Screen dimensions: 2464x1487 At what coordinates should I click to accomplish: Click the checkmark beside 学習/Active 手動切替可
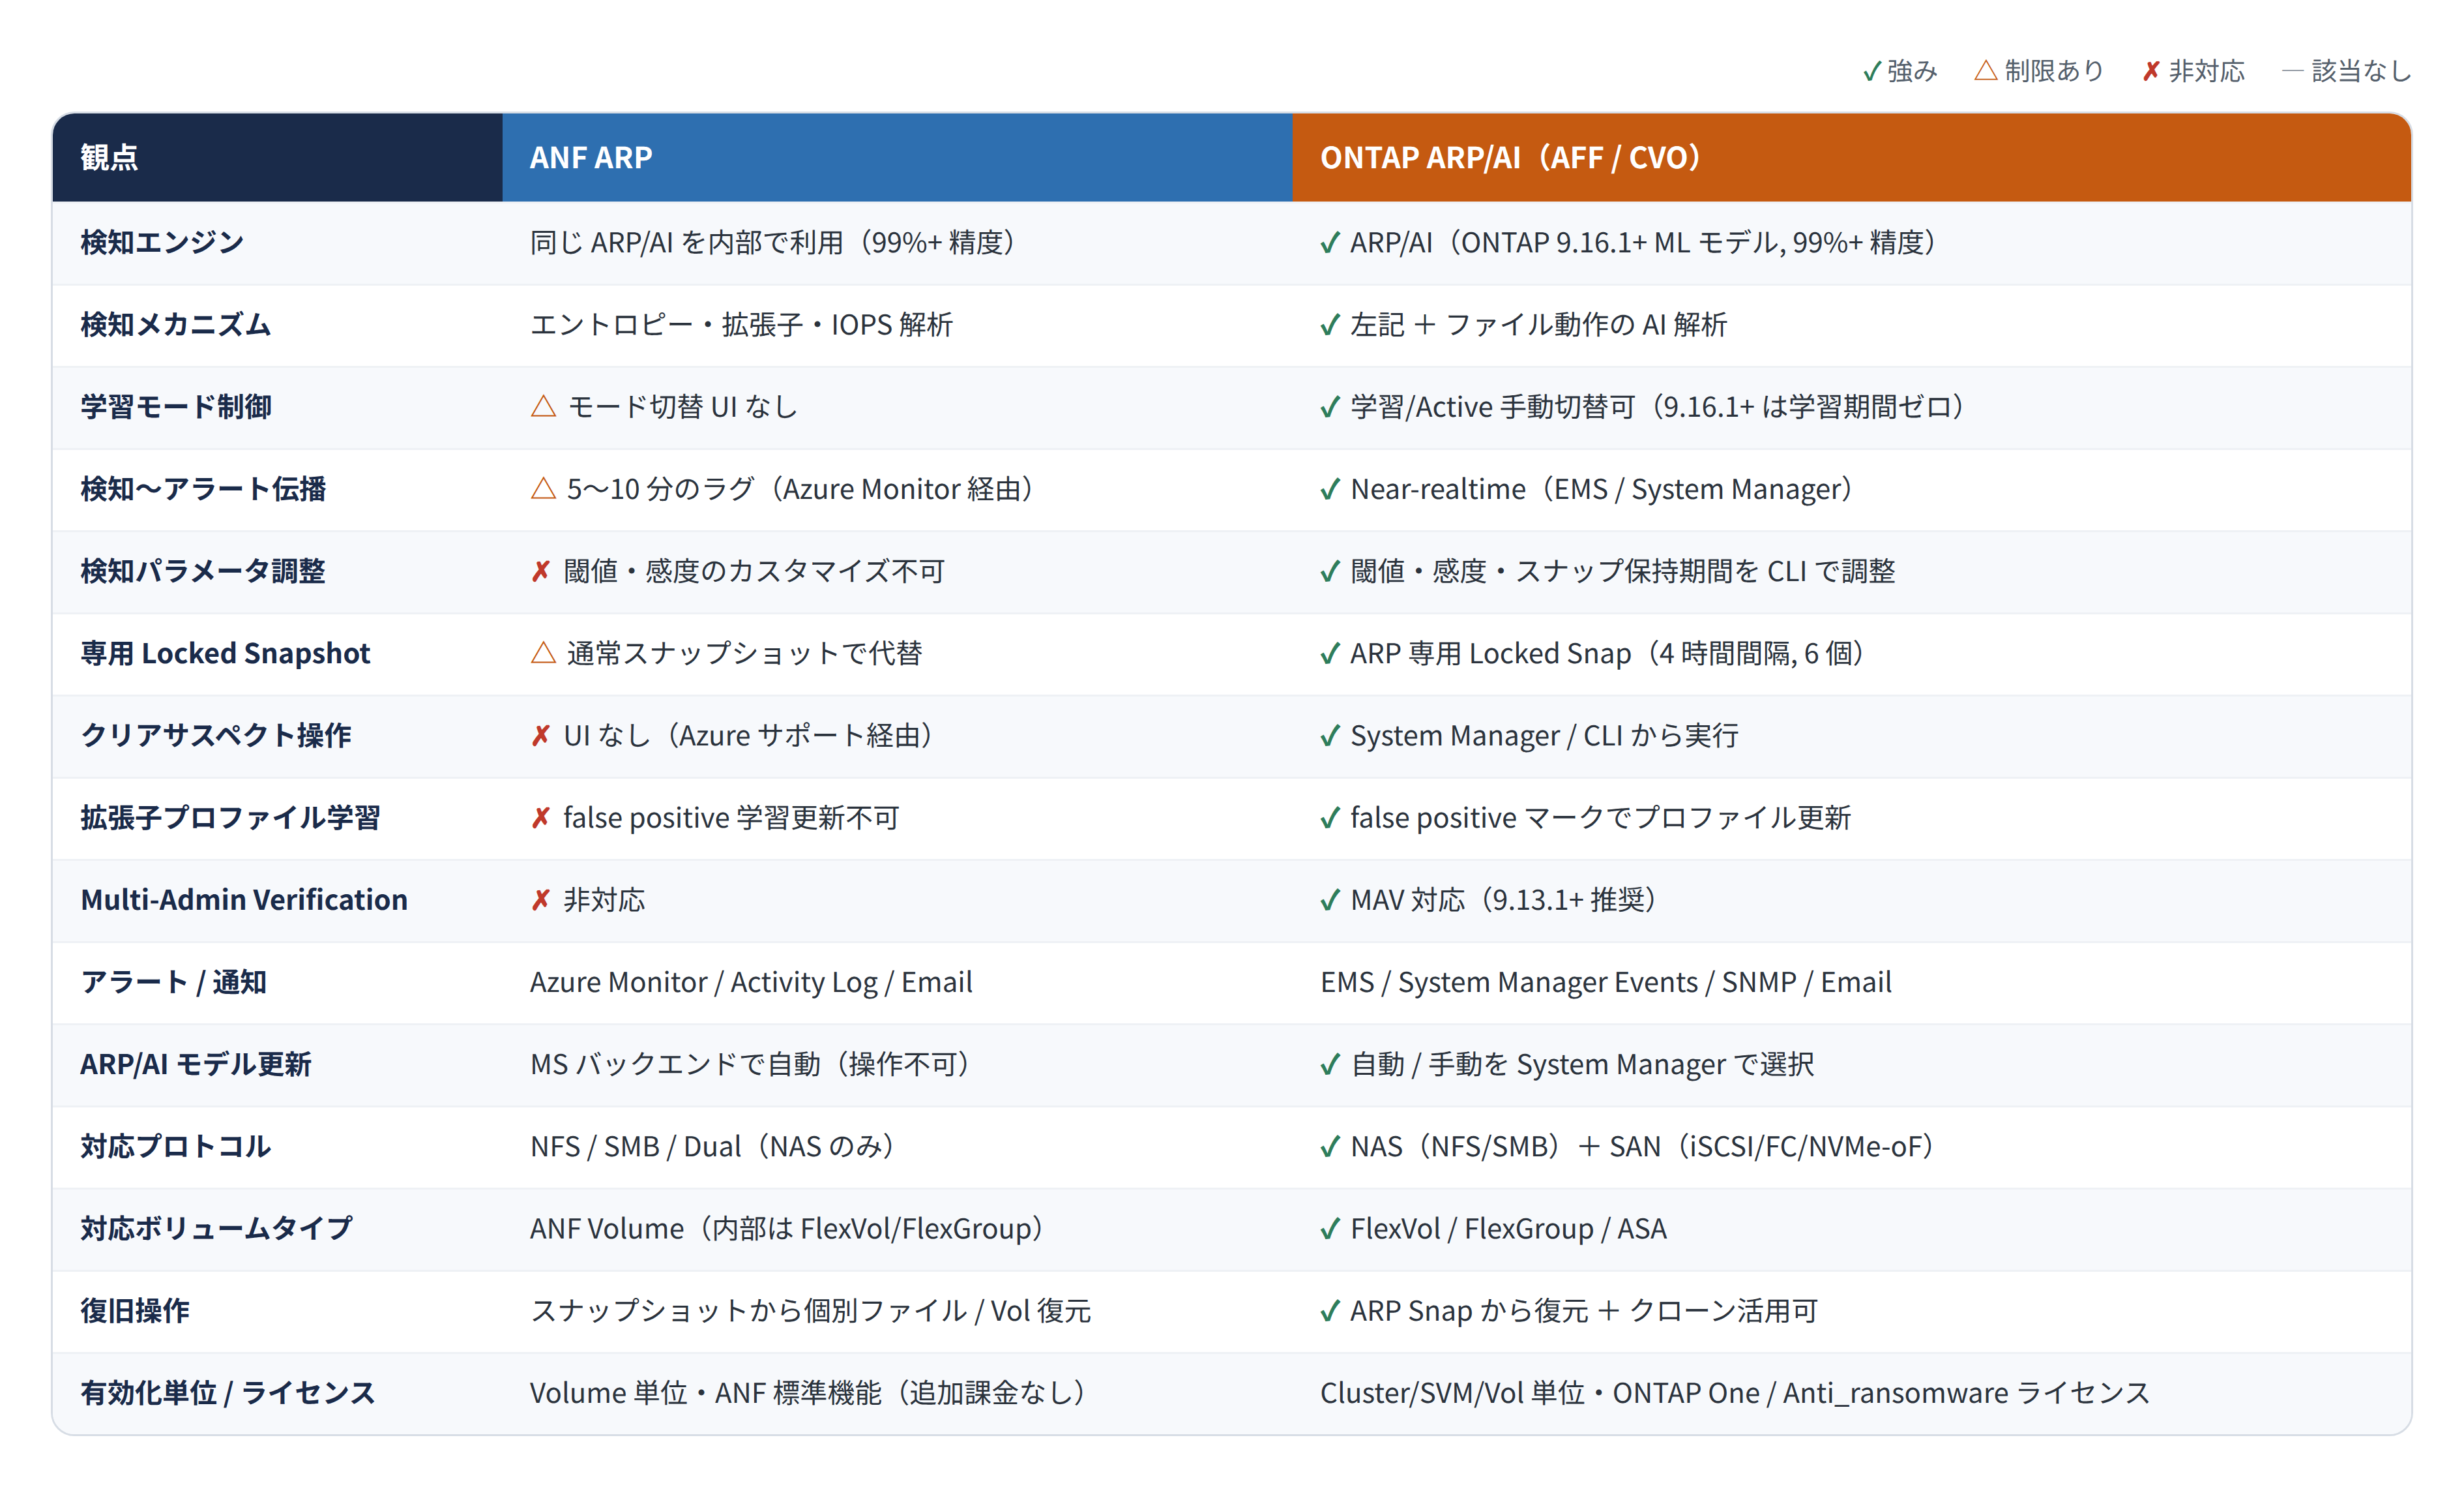tap(1330, 407)
